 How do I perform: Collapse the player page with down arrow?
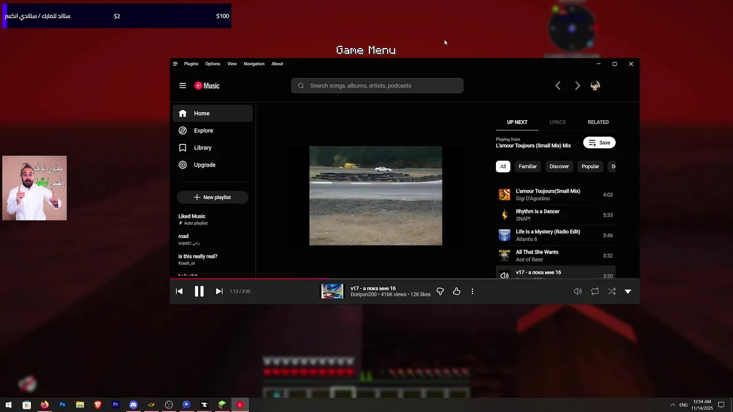pos(628,291)
